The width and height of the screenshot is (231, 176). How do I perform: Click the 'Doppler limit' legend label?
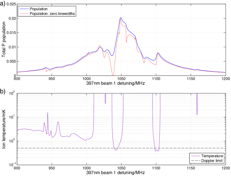pos(212,160)
